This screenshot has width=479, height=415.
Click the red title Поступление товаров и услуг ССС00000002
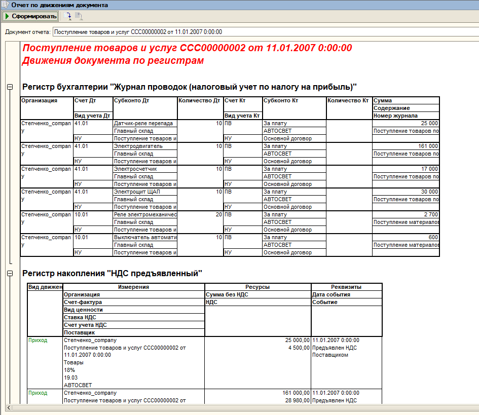tap(187, 48)
